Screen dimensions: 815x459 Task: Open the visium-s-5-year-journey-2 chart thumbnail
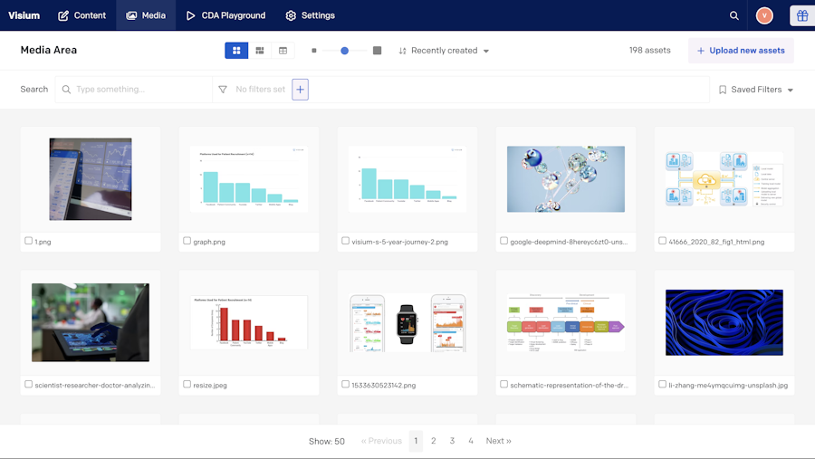pyautogui.click(x=407, y=179)
